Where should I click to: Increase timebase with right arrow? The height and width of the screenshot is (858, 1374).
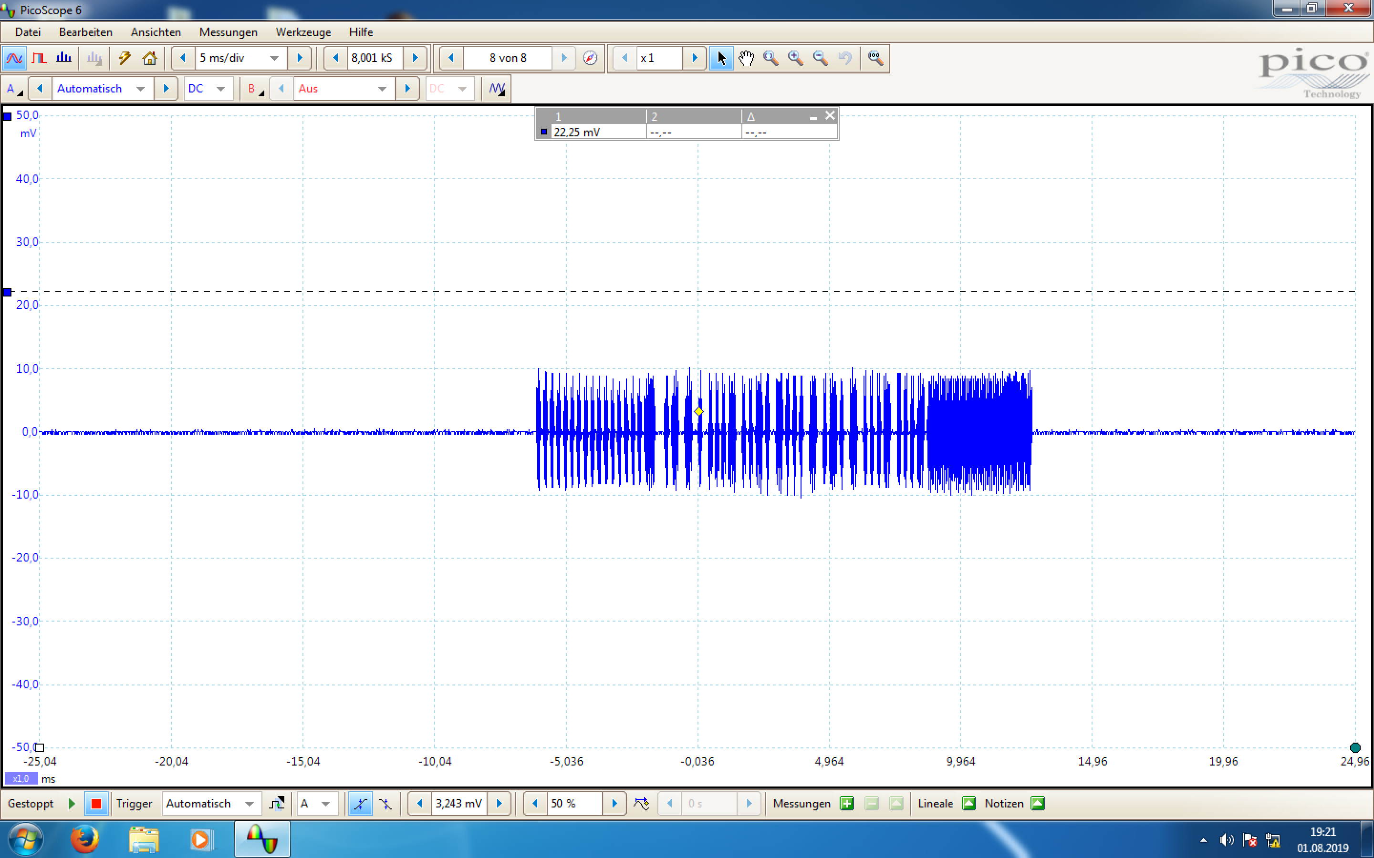(300, 58)
